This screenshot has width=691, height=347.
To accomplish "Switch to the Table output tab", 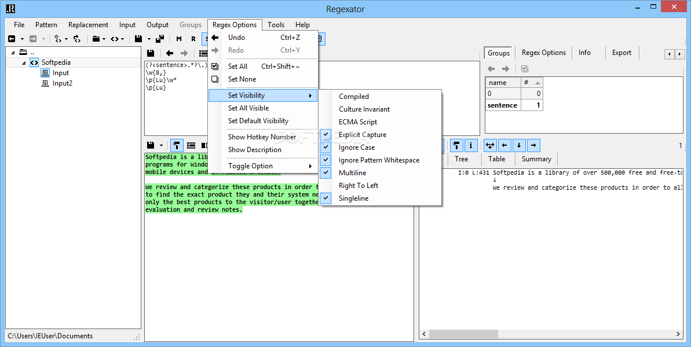I will (496, 159).
